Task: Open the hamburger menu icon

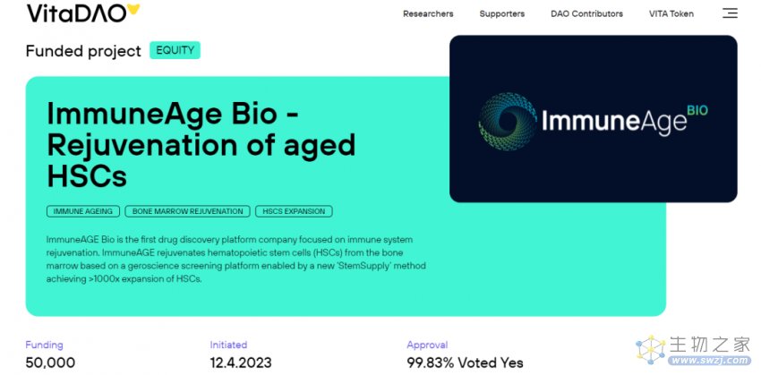Action: [x=730, y=13]
